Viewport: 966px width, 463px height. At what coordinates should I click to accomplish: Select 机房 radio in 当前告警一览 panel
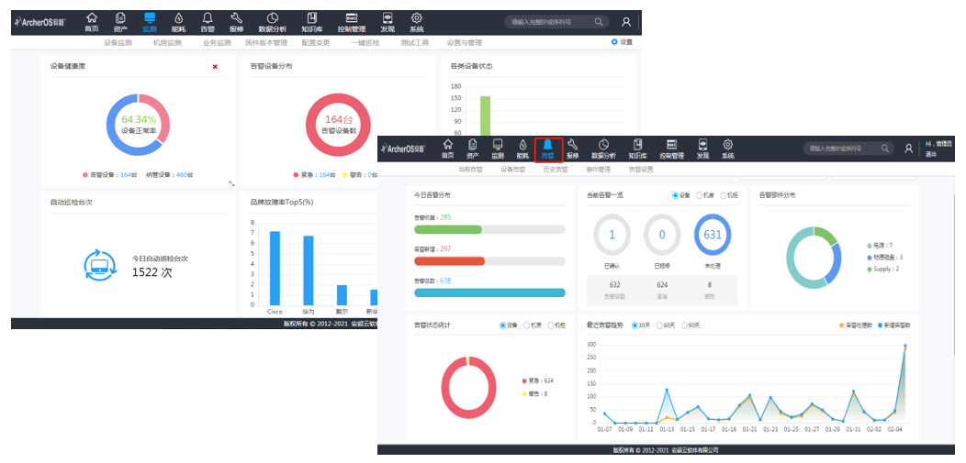tap(699, 195)
